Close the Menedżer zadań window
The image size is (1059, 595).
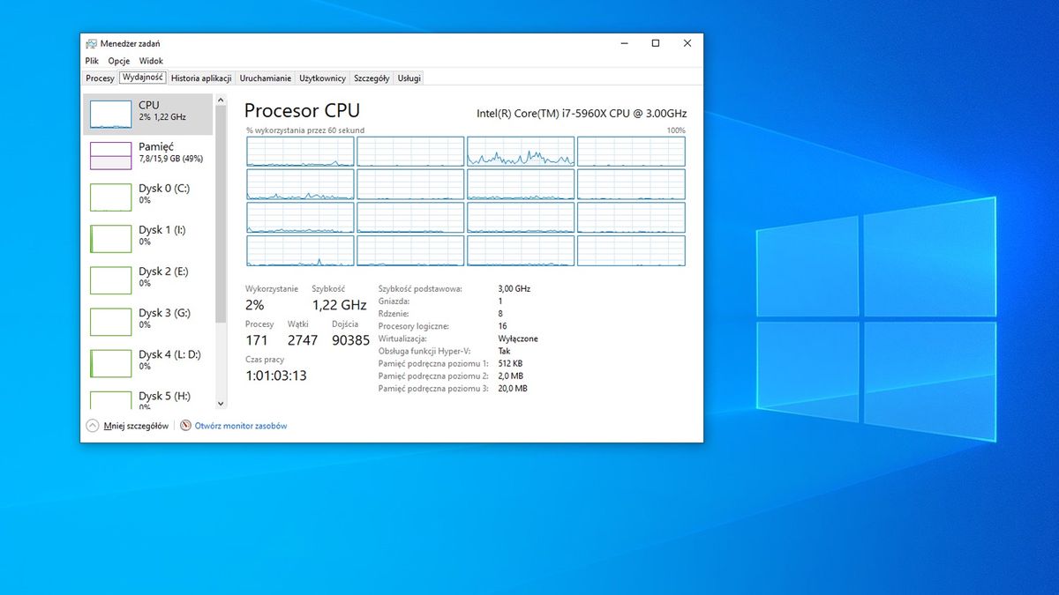point(687,43)
